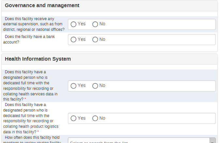Choose No for facility bank account
This screenshot has height=143, width=220.
[95, 40]
